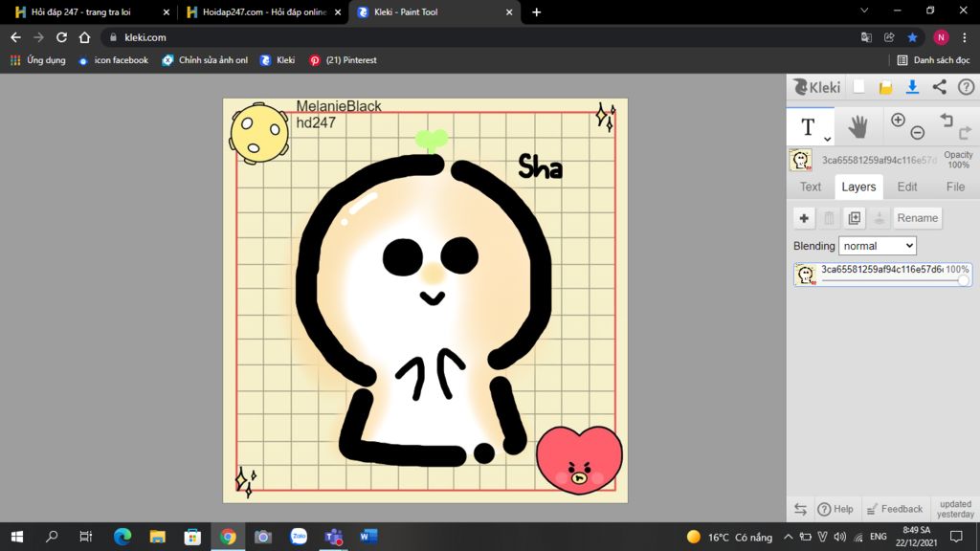Redo the undone action
The image size is (980, 551).
click(x=965, y=132)
